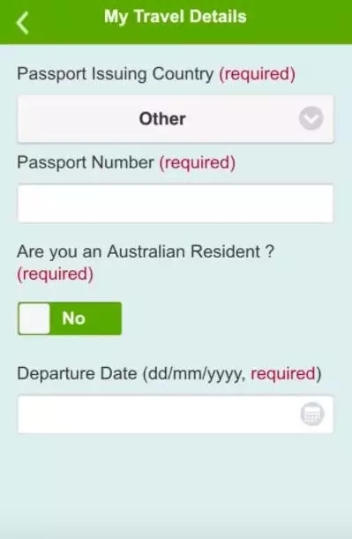
Task: Tap the Passport Issuing Country label
Action: (x=116, y=74)
